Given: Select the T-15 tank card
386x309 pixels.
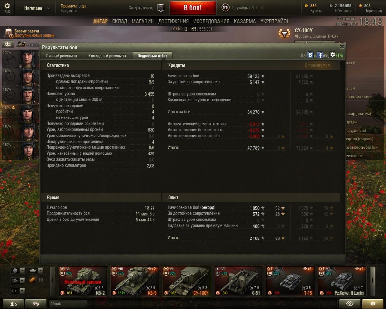Looking at the screenshot, I should click(x=290, y=281).
